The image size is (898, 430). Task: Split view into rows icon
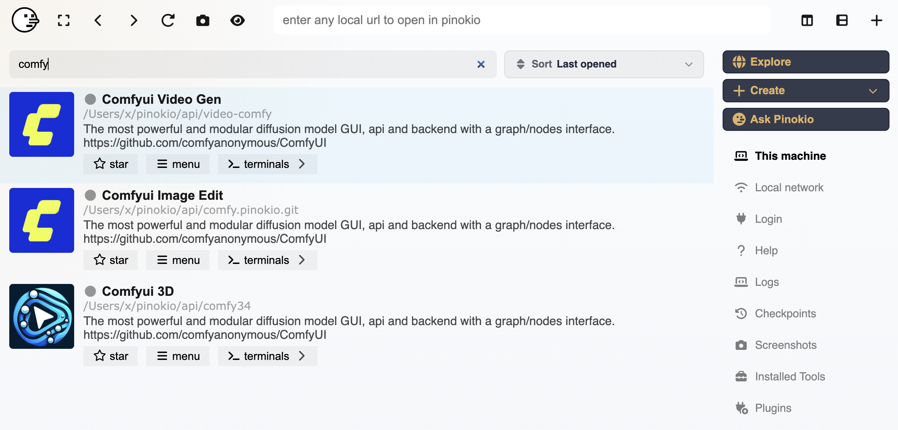842,20
